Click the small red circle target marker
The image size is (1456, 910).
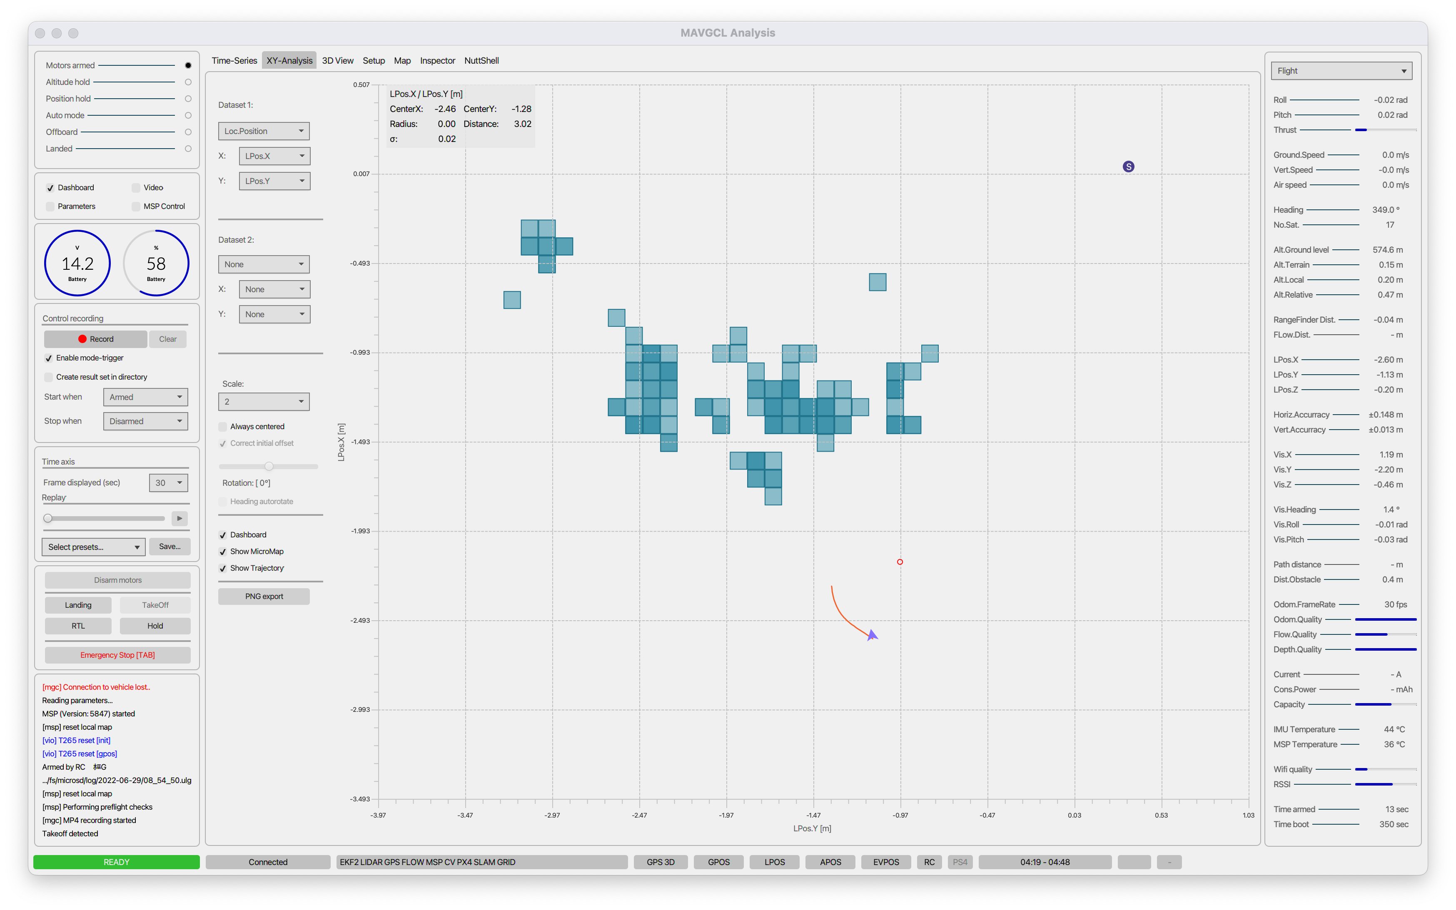coord(900,562)
